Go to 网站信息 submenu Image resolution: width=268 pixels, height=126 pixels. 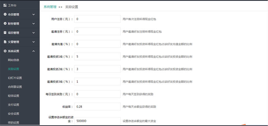point(14,60)
